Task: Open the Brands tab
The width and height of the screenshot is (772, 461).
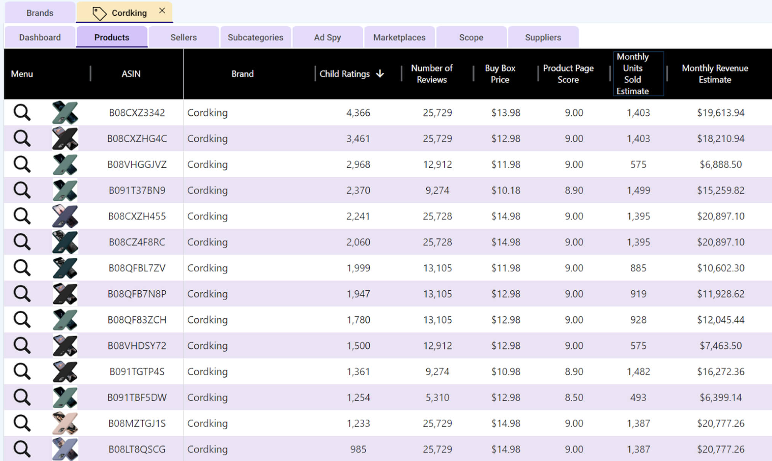Action: pos(40,13)
